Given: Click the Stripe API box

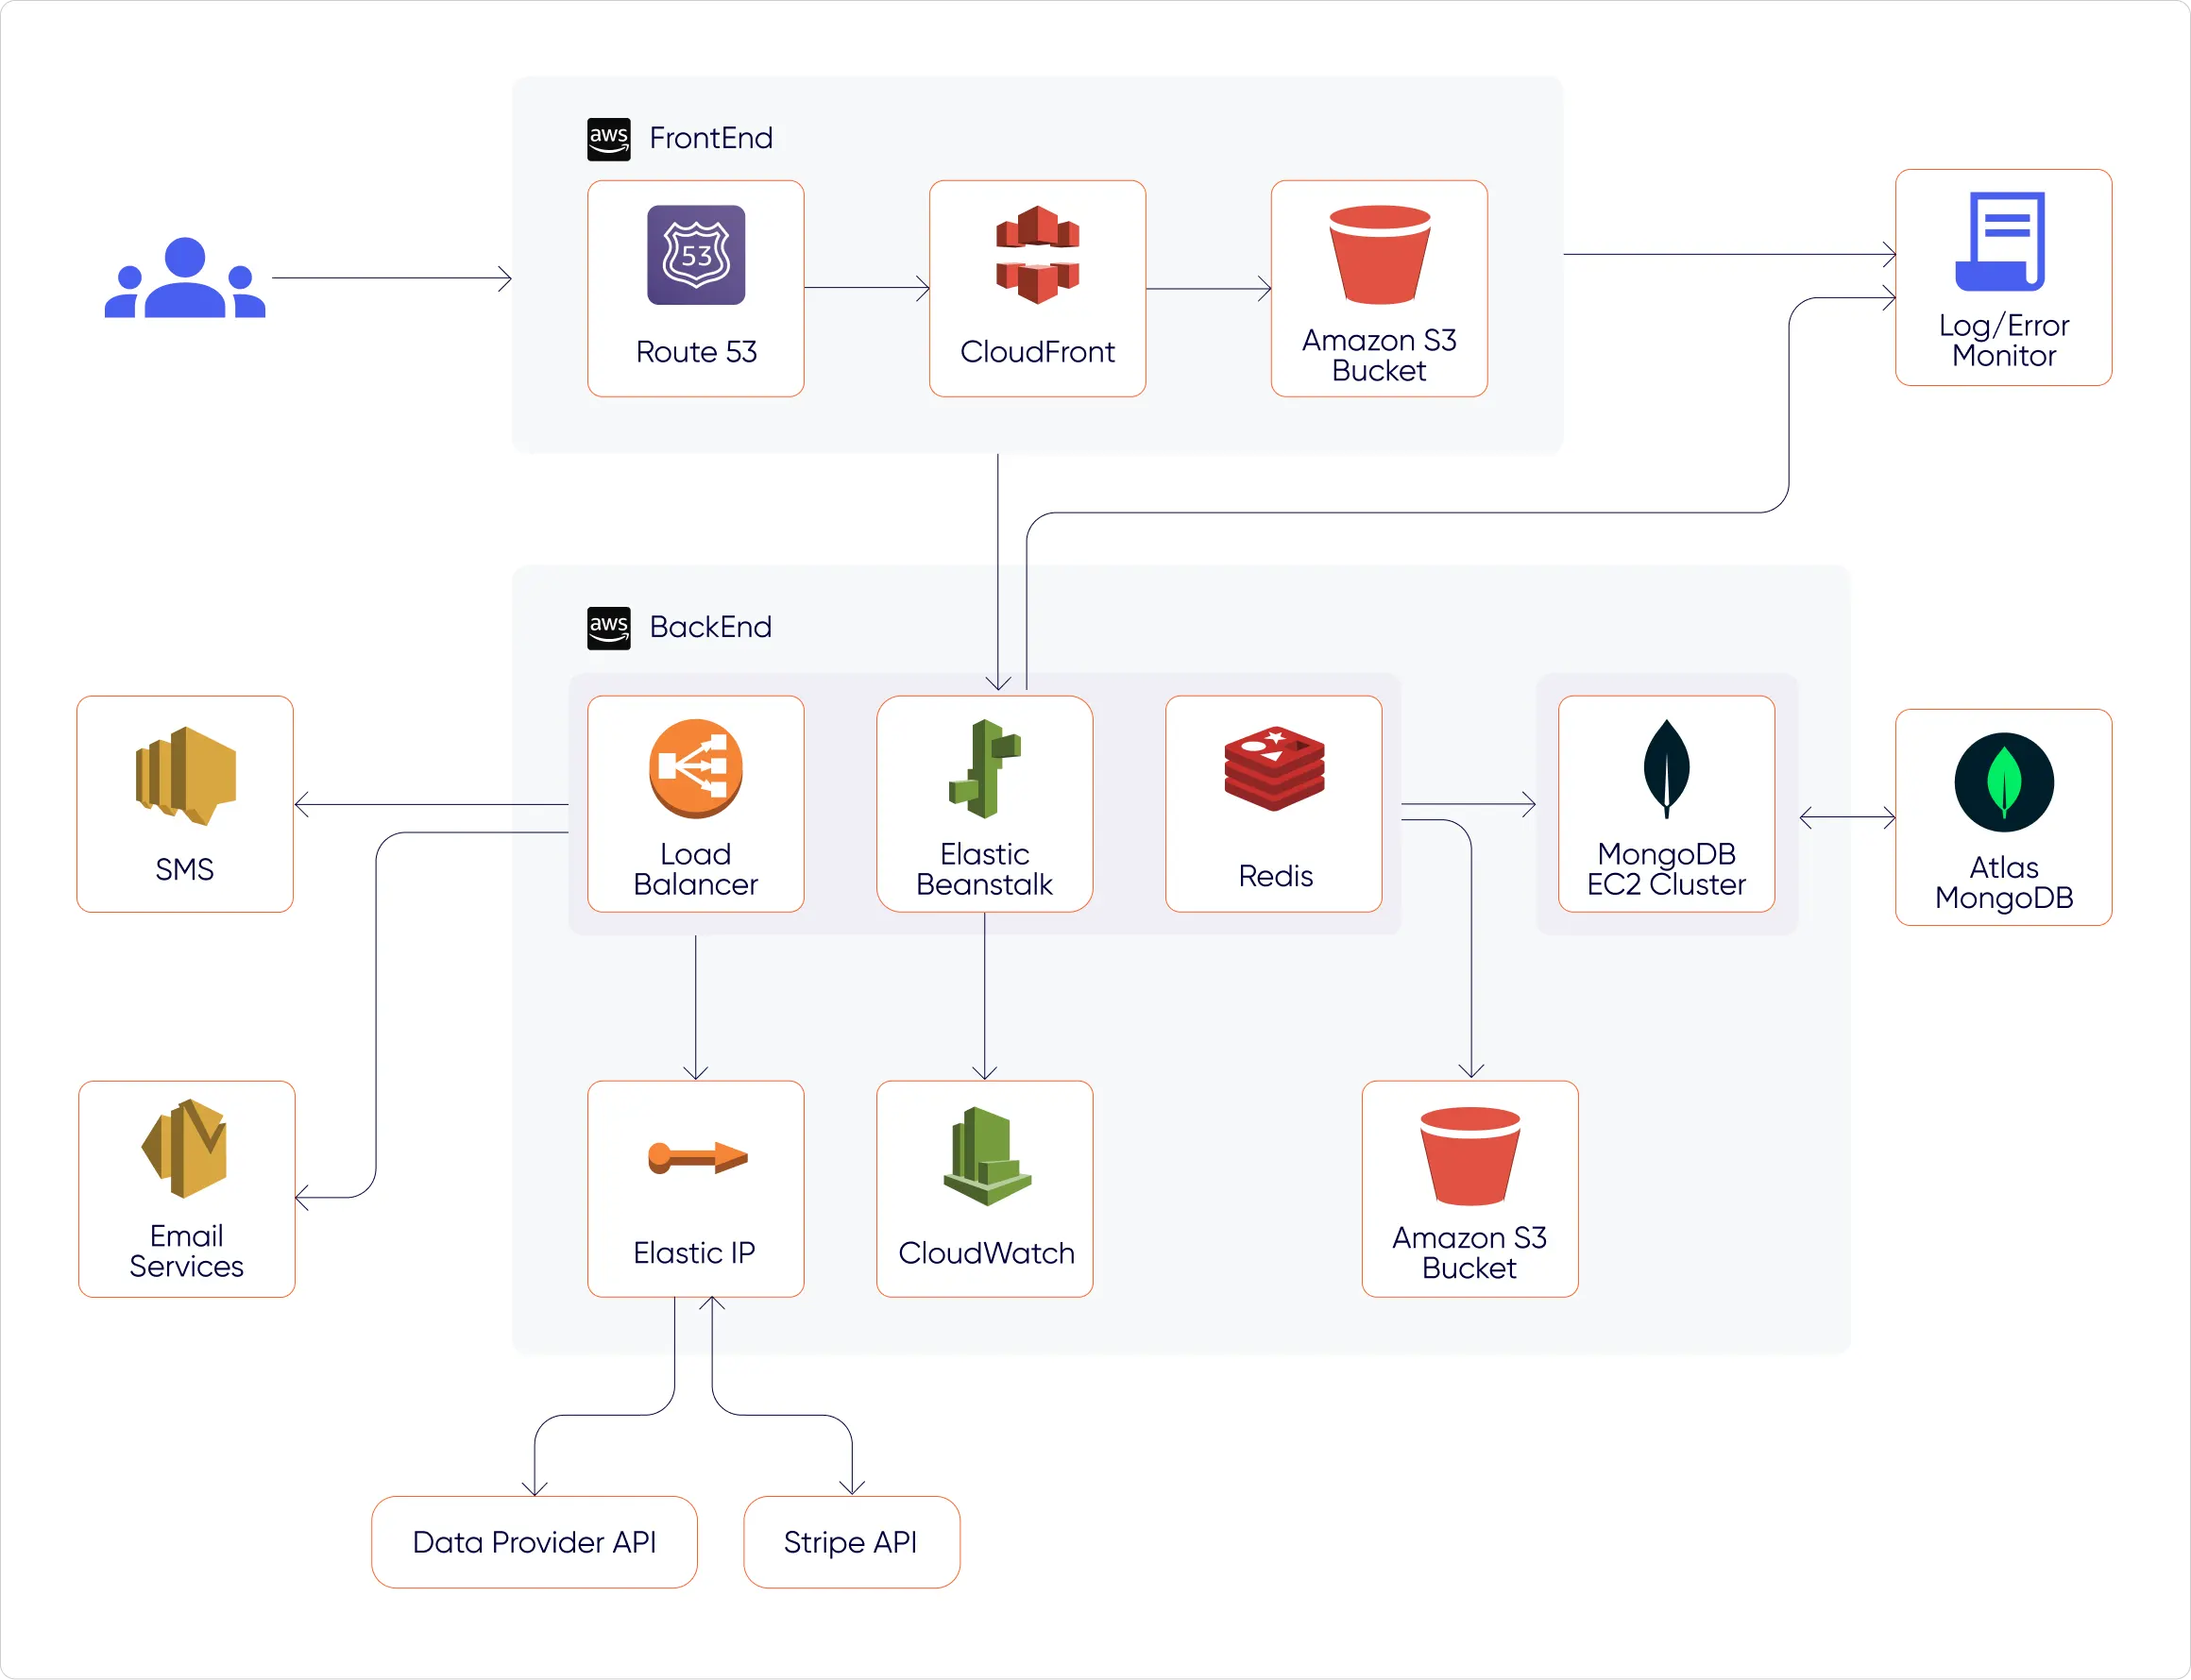Looking at the screenshot, I should pyautogui.click(x=852, y=1542).
